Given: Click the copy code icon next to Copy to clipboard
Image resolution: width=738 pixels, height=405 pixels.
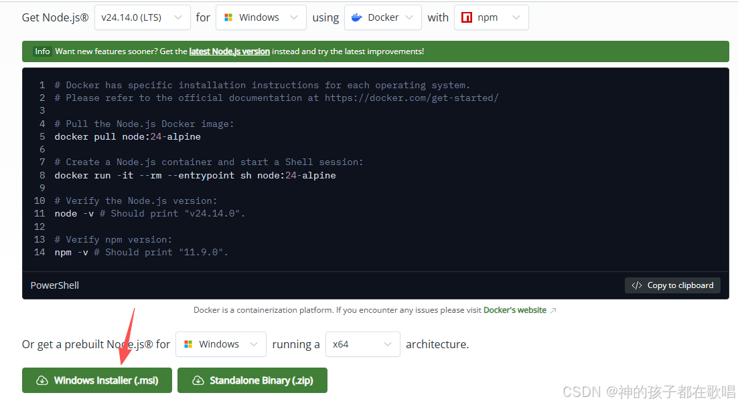Looking at the screenshot, I should tap(636, 285).
